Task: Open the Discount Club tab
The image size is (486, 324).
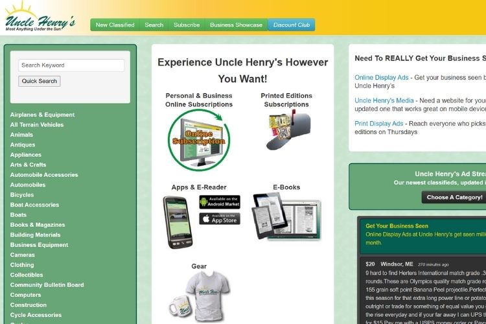Action: 292,25
